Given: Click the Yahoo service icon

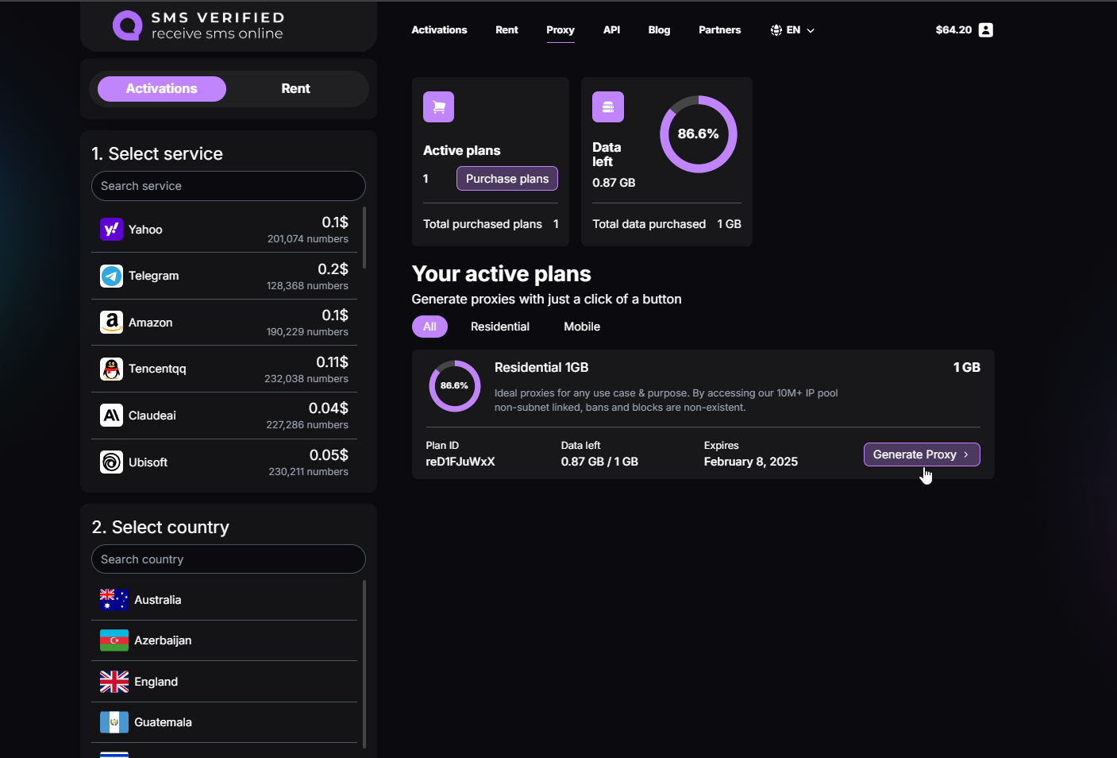Looking at the screenshot, I should point(111,230).
